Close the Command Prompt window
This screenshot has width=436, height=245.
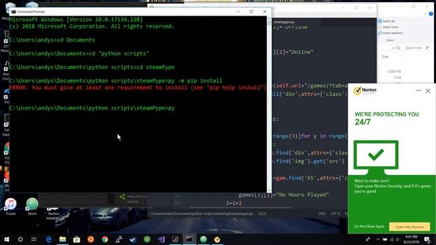click(265, 12)
